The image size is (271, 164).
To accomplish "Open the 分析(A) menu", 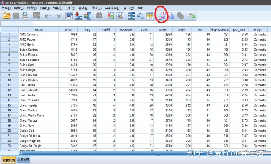I will click(x=71, y=8).
